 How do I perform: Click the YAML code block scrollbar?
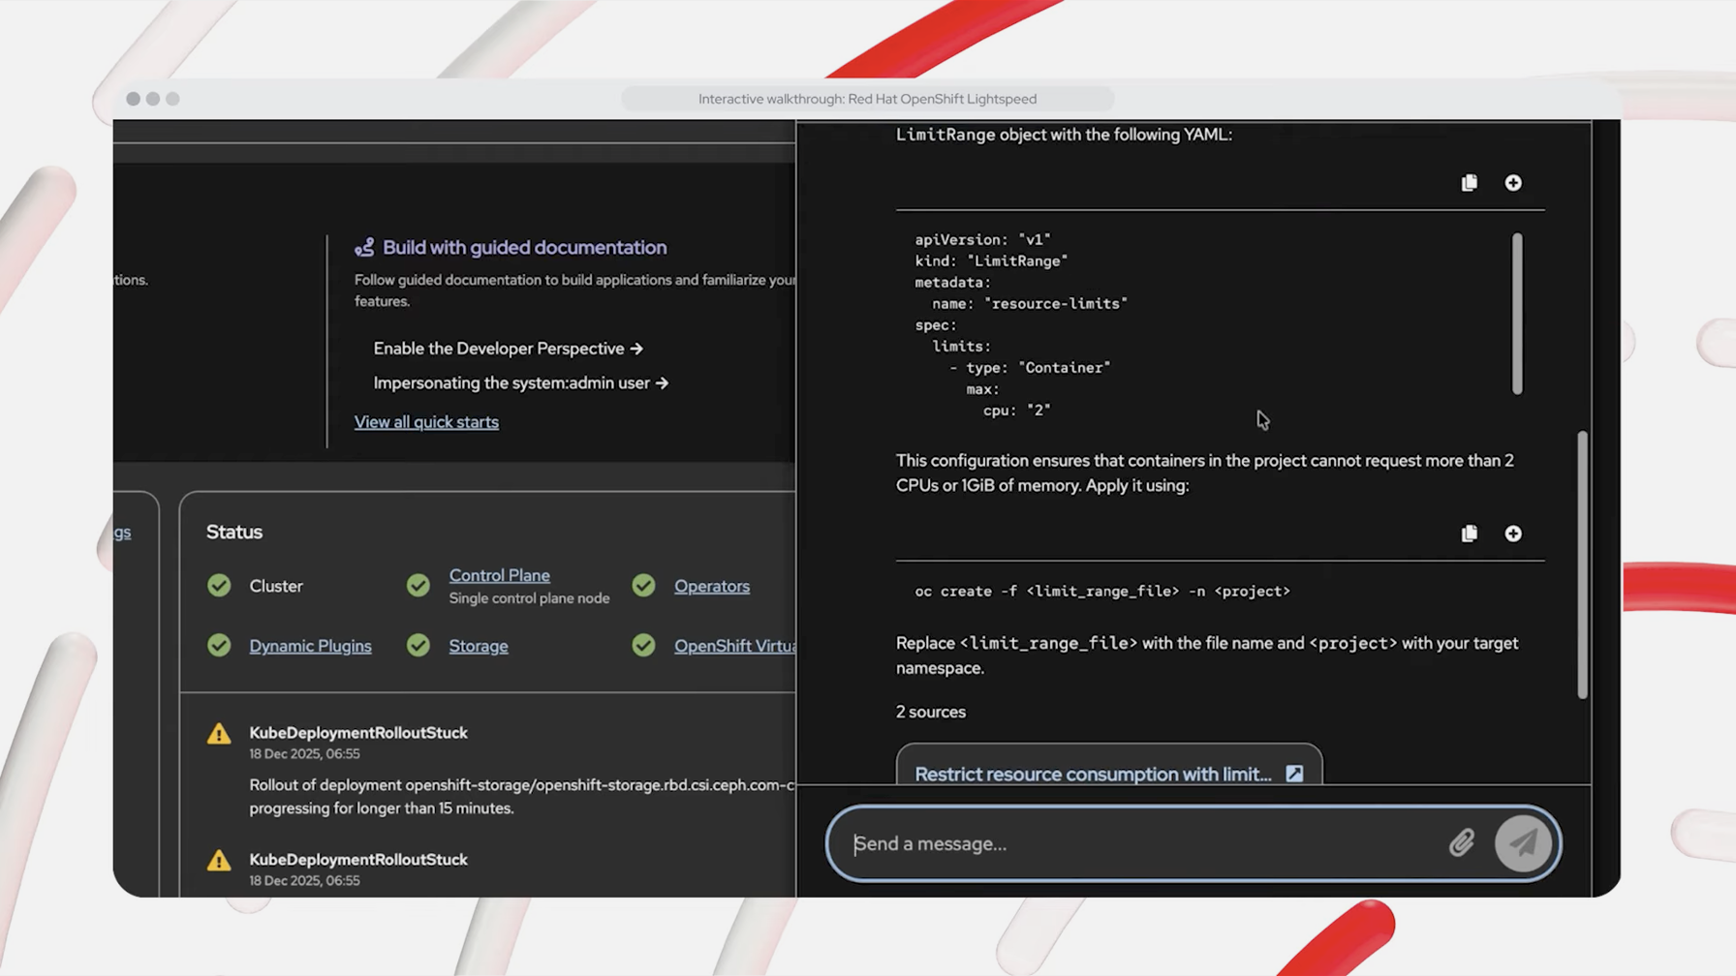1517,314
